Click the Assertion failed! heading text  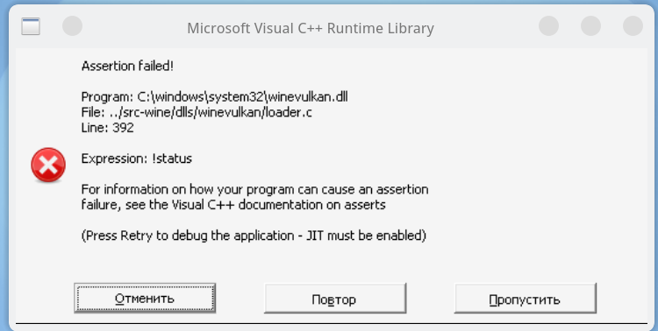coord(127,67)
